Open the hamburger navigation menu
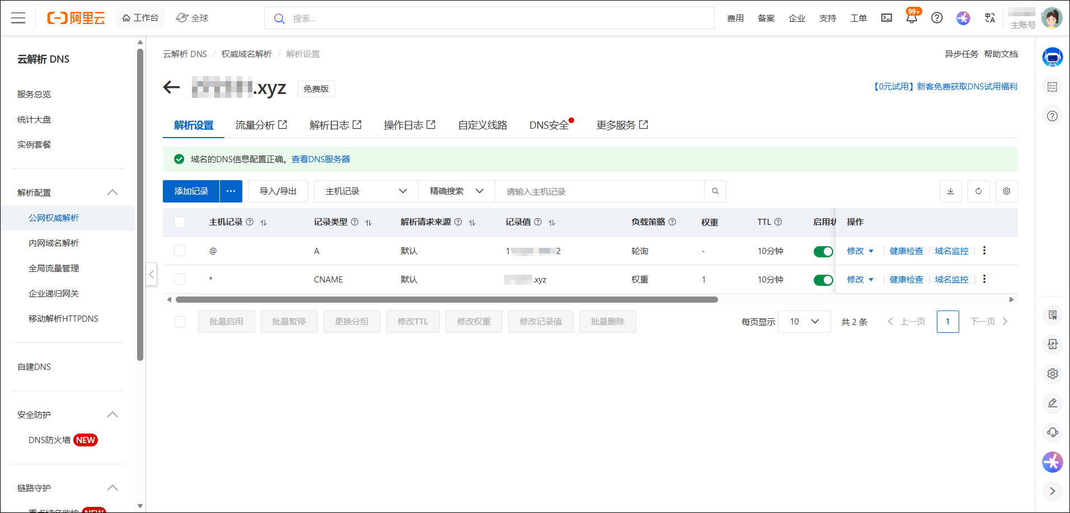This screenshot has height=513, width=1070. click(18, 18)
